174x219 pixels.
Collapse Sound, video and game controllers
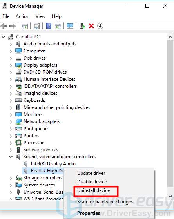click(x=11, y=157)
